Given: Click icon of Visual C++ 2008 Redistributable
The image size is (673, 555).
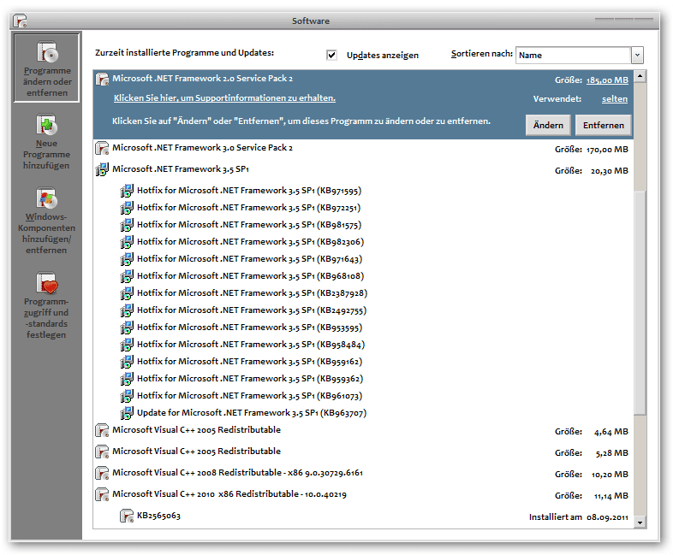Looking at the screenshot, I should tap(102, 473).
